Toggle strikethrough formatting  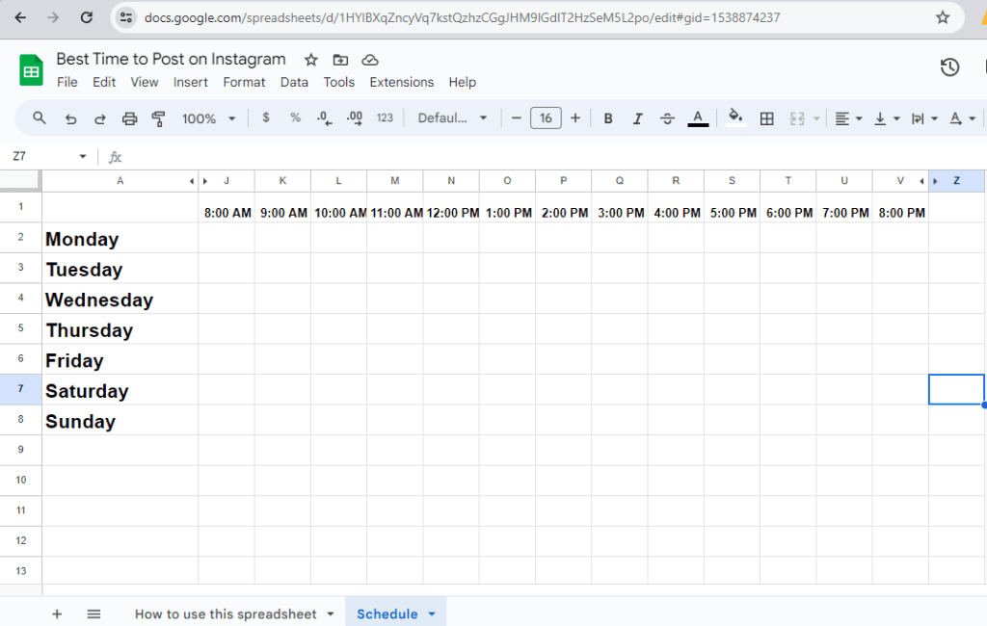click(x=667, y=117)
